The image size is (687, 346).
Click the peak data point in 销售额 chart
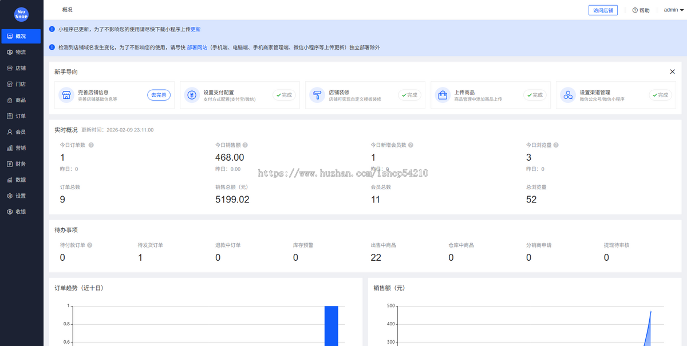pyautogui.click(x=650, y=312)
